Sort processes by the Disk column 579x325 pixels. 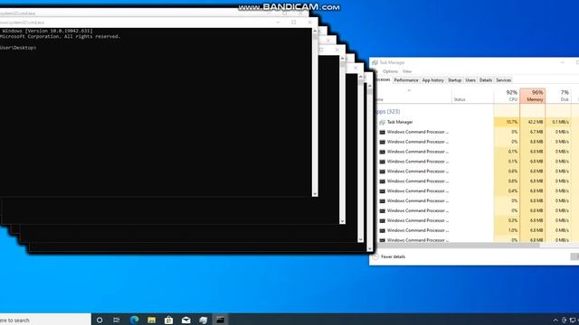558,96
